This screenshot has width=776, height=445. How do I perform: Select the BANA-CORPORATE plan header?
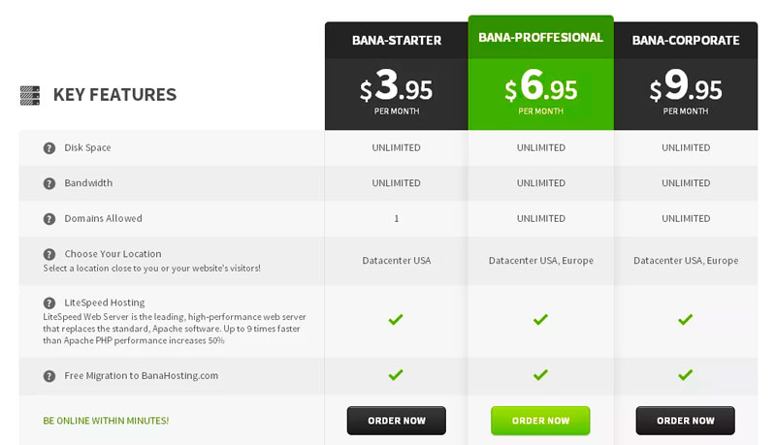[x=686, y=41]
